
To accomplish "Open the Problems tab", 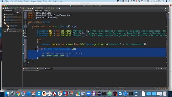I will tap(27, 69).
